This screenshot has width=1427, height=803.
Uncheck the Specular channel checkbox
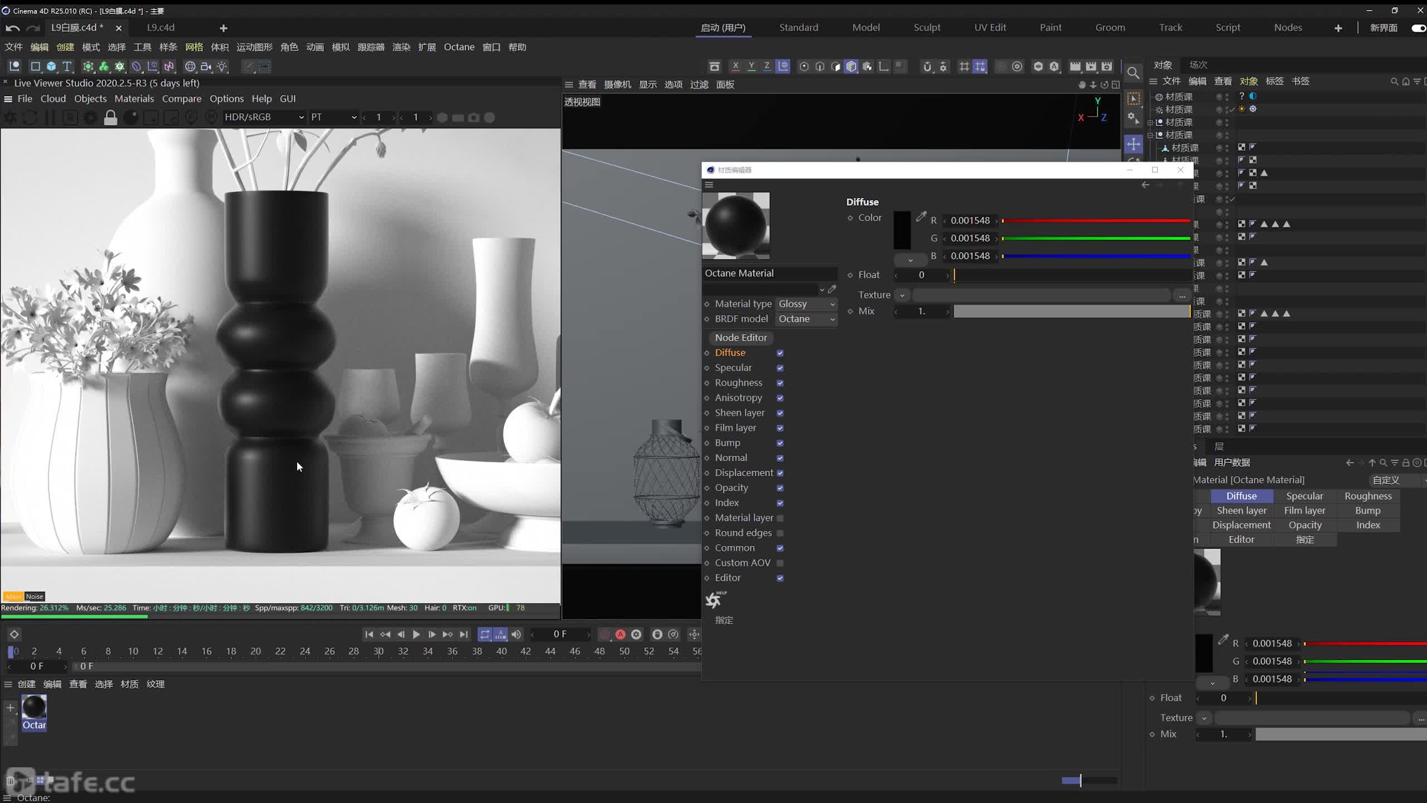(x=780, y=368)
